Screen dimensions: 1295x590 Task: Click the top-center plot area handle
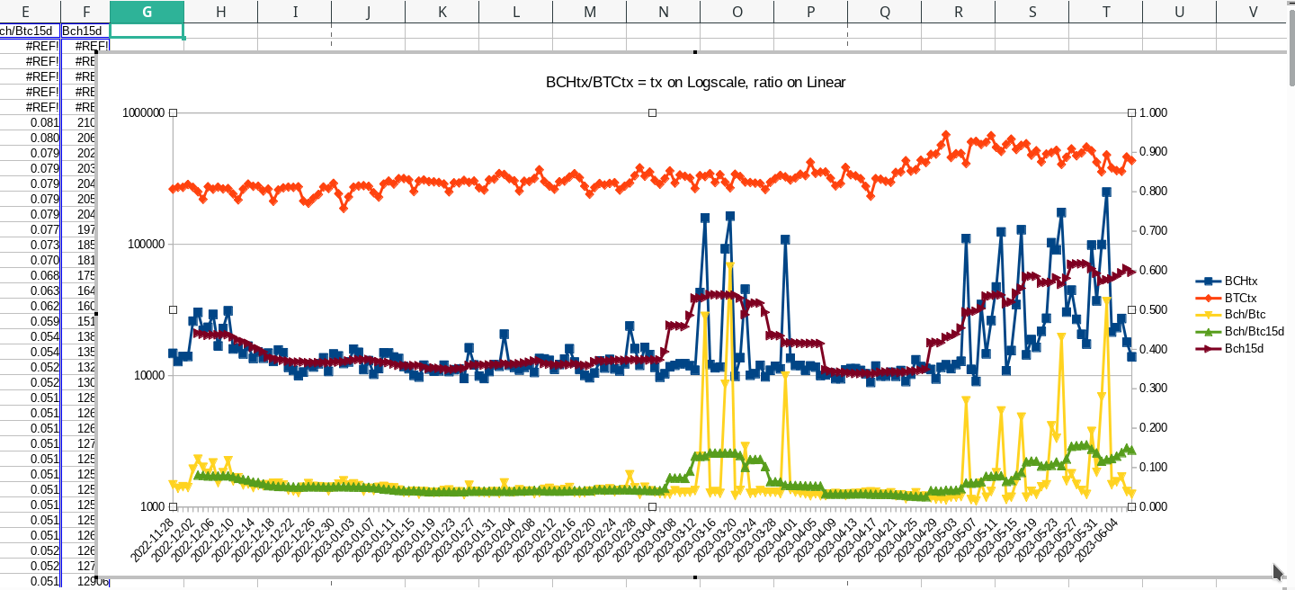pyautogui.click(x=653, y=112)
